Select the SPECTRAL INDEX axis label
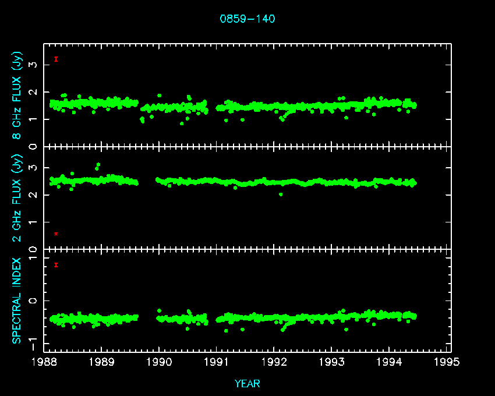This screenshot has width=495, height=396. [x=17, y=300]
